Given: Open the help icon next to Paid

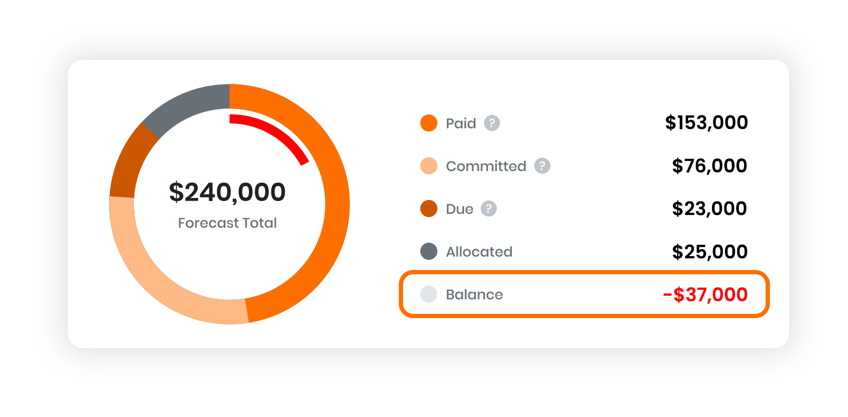Looking at the screenshot, I should coord(491,123).
